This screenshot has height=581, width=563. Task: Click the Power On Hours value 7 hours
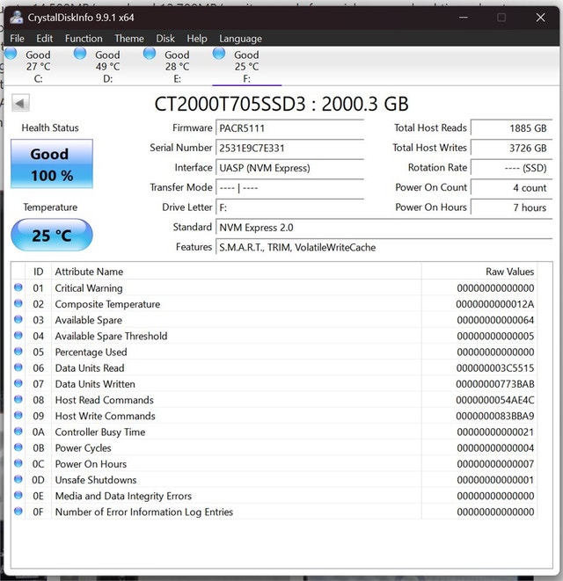(511, 207)
